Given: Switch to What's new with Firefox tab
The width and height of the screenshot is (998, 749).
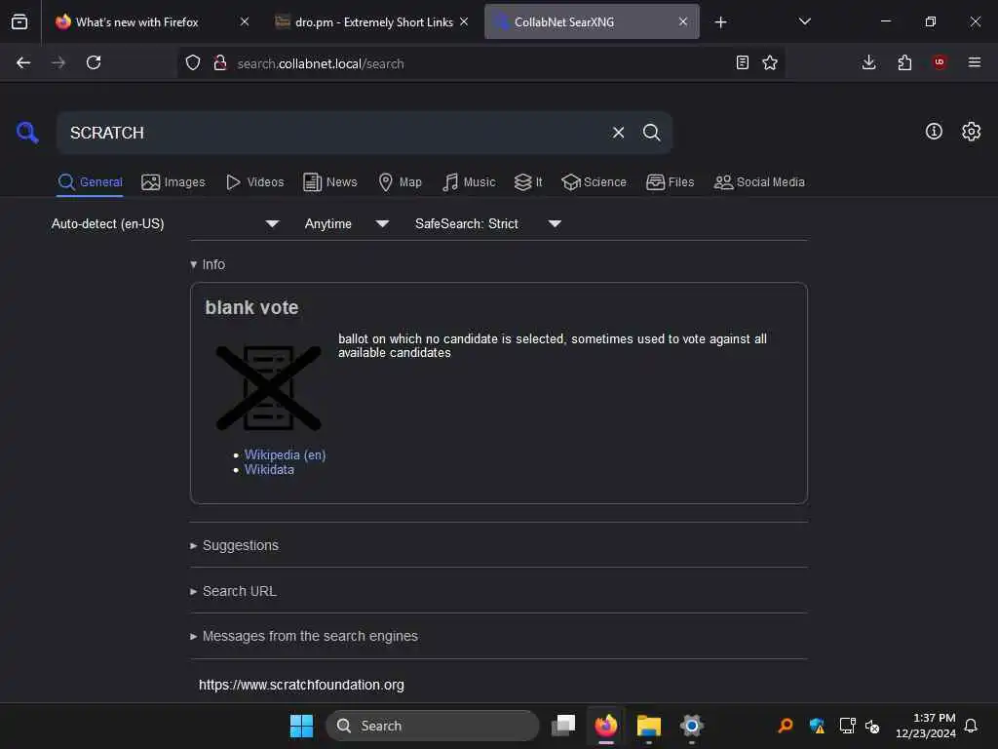Looking at the screenshot, I should (x=135, y=21).
